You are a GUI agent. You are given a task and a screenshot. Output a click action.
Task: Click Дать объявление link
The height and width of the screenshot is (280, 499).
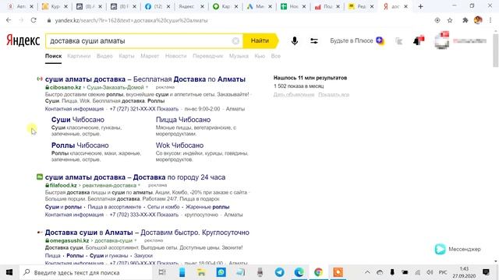click(294, 95)
